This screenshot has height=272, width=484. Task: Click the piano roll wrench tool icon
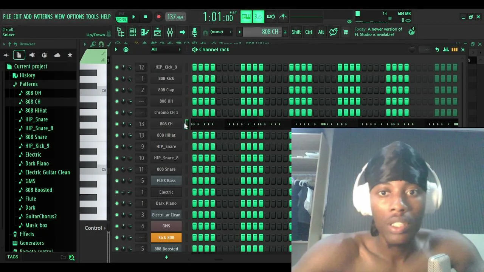point(93,44)
